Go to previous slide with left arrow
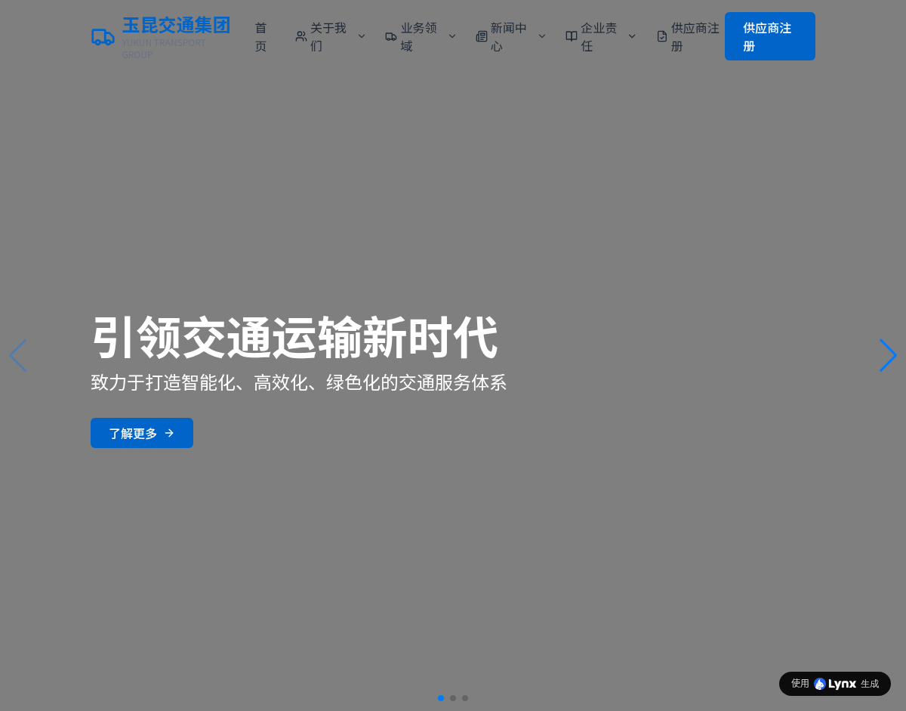The image size is (906, 711). pos(18,355)
